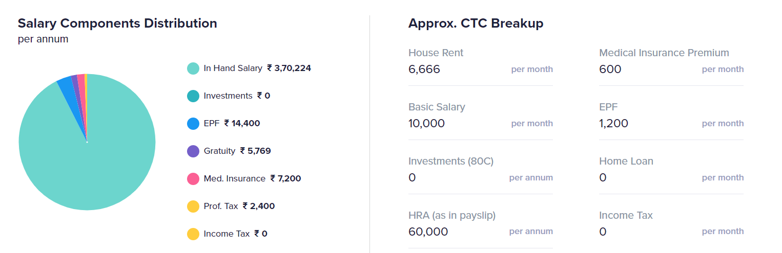782x253 pixels.
Task: Click the Approx. CTC Breakup heading
Action: tap(476, 24)
